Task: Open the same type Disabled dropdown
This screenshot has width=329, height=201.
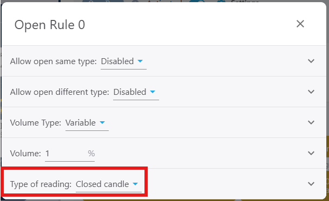Action: [123, 61]
